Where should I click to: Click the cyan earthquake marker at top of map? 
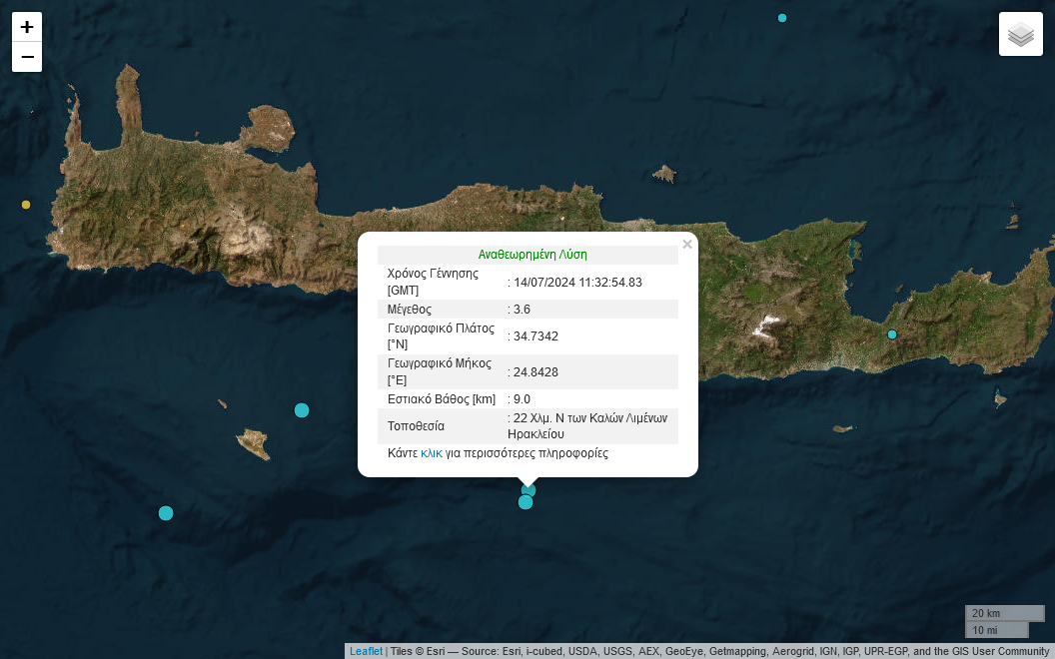click(x=782, y=17)
